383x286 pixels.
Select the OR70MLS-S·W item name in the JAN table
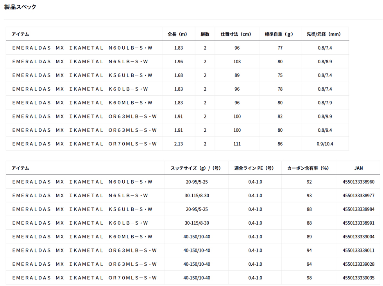[84, 278]
